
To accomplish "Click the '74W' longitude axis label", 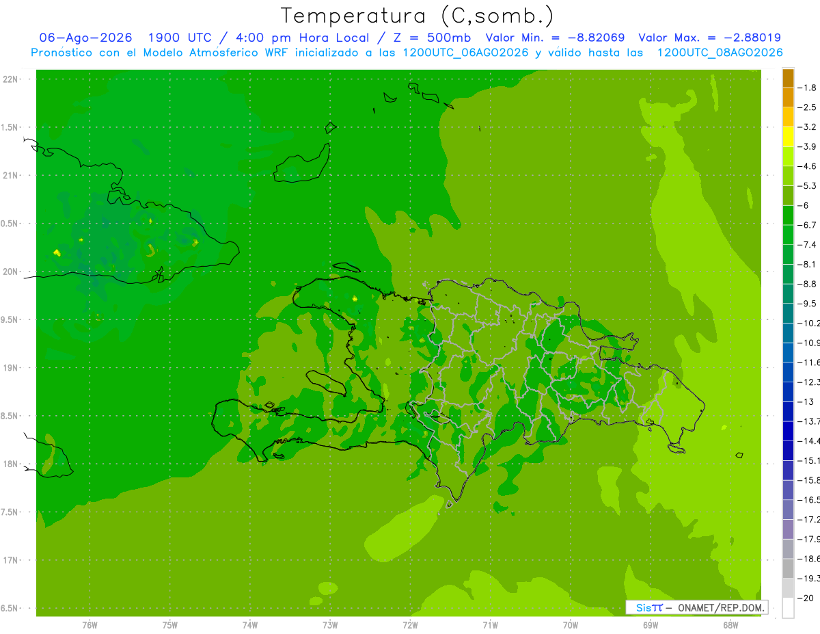I will pyautogui.click(x=250, y=625).
